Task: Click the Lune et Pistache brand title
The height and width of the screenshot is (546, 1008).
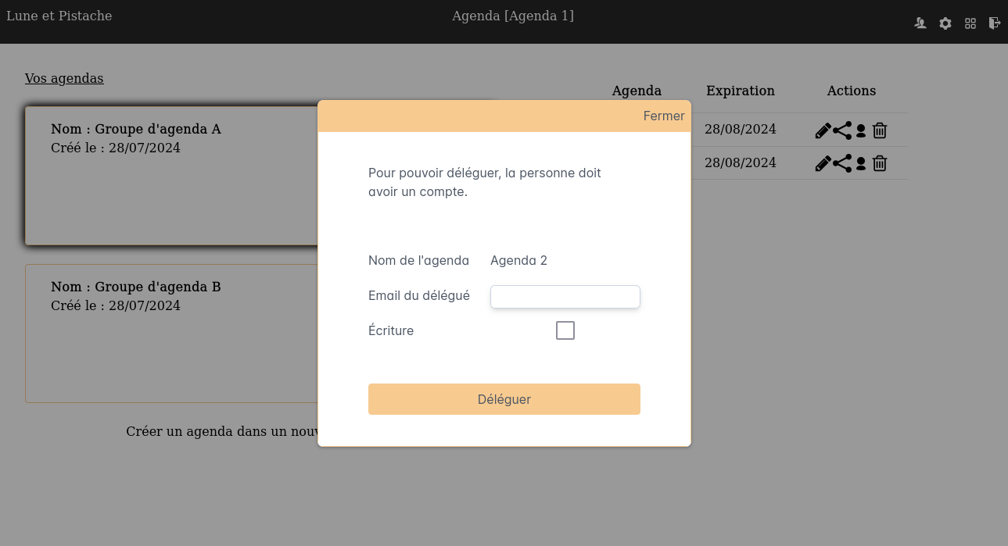Action: pos(59,16)
